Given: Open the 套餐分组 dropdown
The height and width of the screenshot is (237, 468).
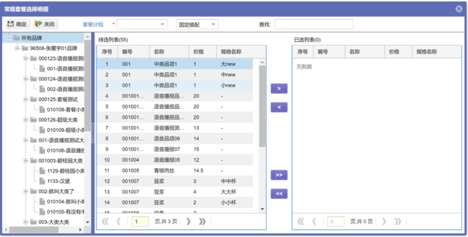Looking at the screenshot, I should [142, 24].
